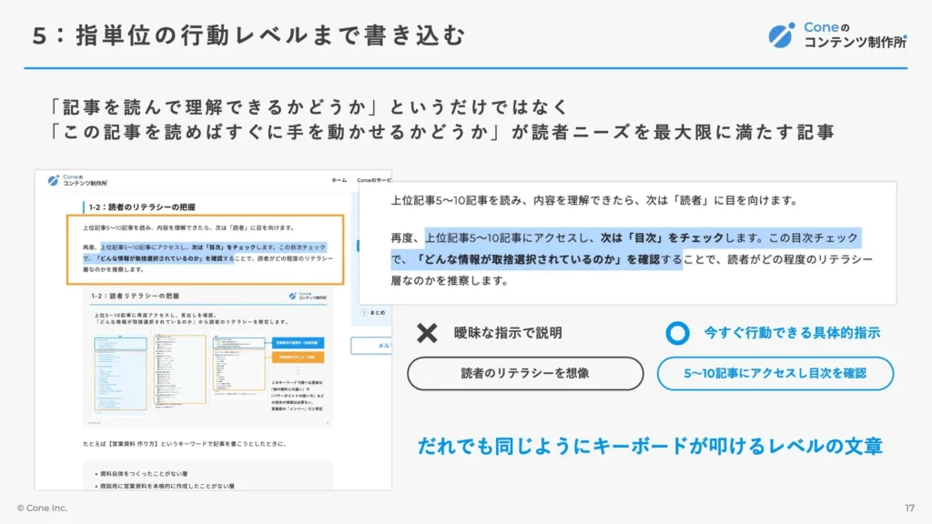This screenshot has height=524, width=932.
Task: Click the label 曖昧な指示で説明
Action: point(508,333)
